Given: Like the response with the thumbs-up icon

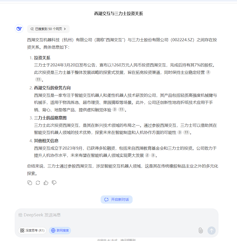Looking at the screenshot, I should tap(46, 183).
